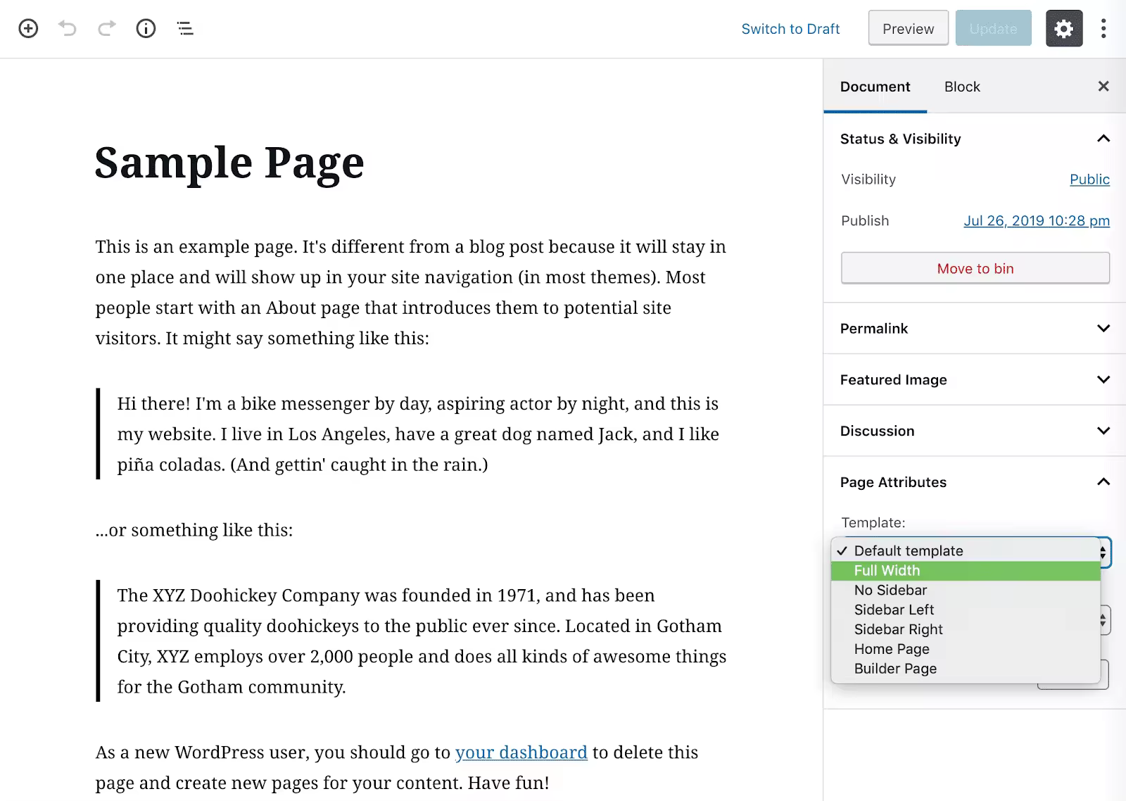Edit publish date Jul 26, 2019 10:28 pm
This screenshot has height=801, width=1126.
[1037, 221]
